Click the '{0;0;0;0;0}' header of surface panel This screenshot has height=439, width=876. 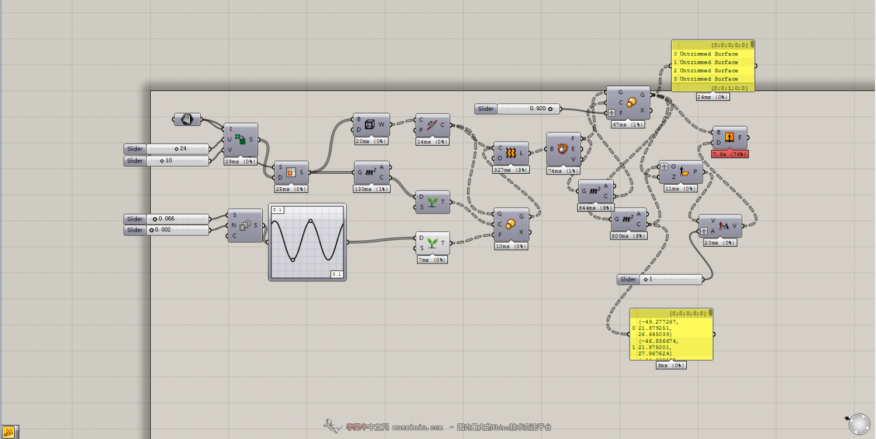[729, 45]
